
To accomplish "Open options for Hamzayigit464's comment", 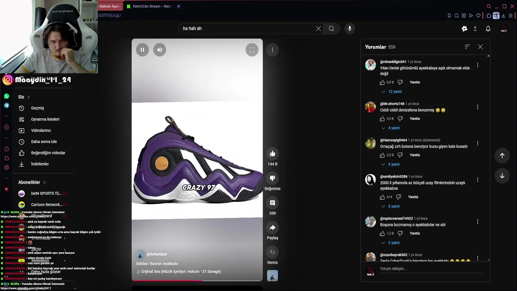I will point(477,143).
